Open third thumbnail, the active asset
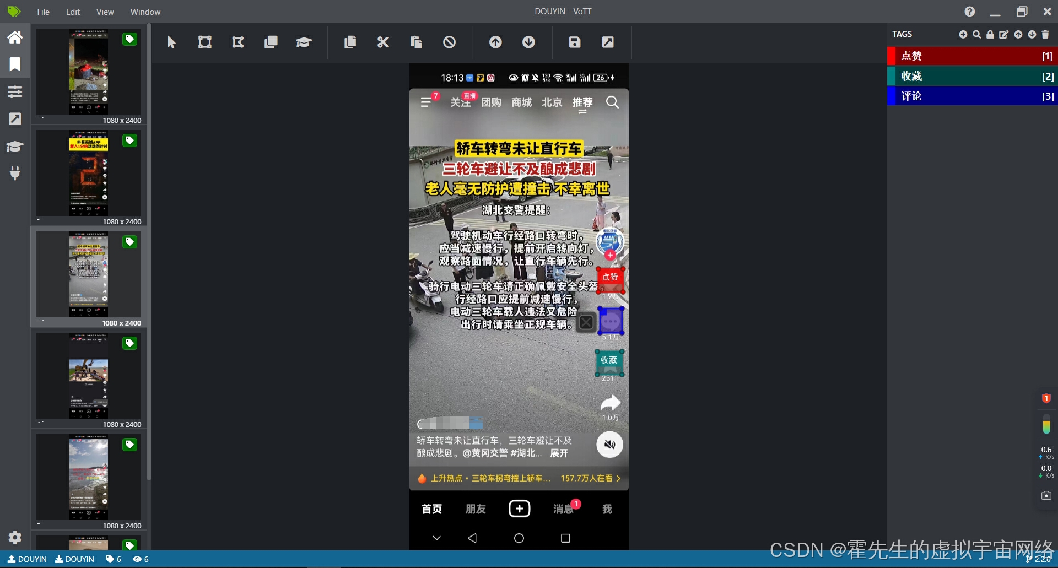This screenshot has height=568, width=1058. coord(89,274)
